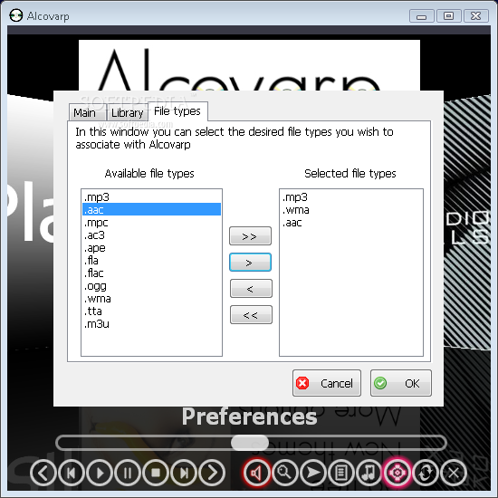This screenshot has width=498, height=498.
Task: Click the right-arrow forward button in toolbar
Action: click(x=212, y=473)
